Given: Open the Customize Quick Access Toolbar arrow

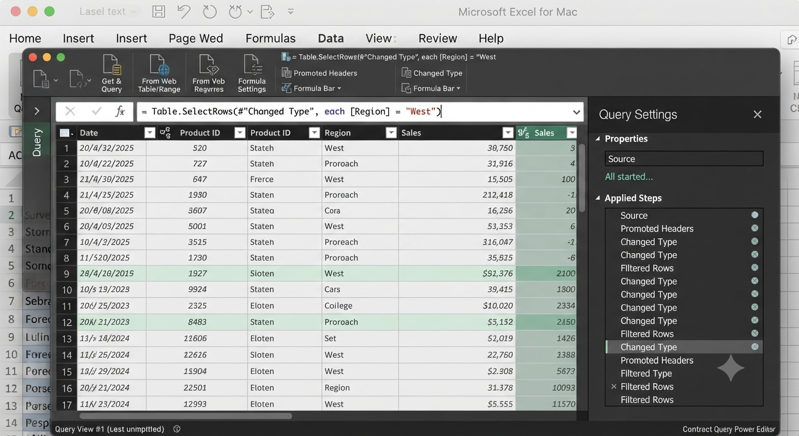Looking at the screenshot, I should pyautogui.click(x=291, y=11).
